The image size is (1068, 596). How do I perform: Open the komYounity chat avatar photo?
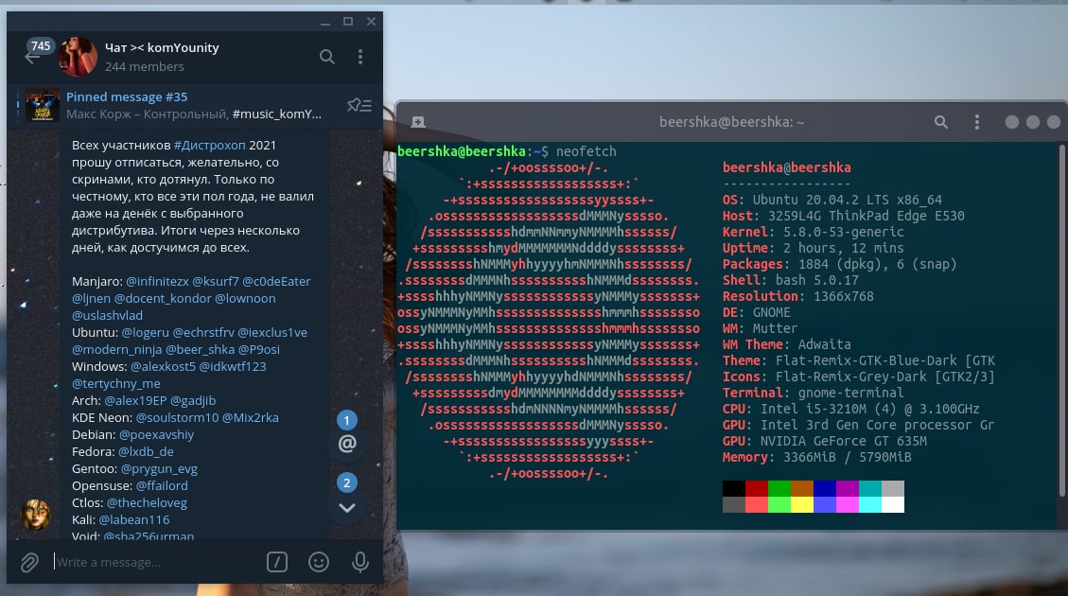point(78,57)
